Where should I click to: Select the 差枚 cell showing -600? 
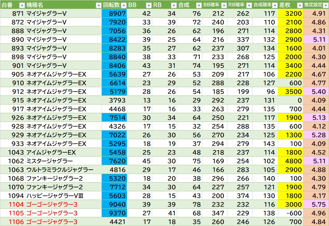290,213
